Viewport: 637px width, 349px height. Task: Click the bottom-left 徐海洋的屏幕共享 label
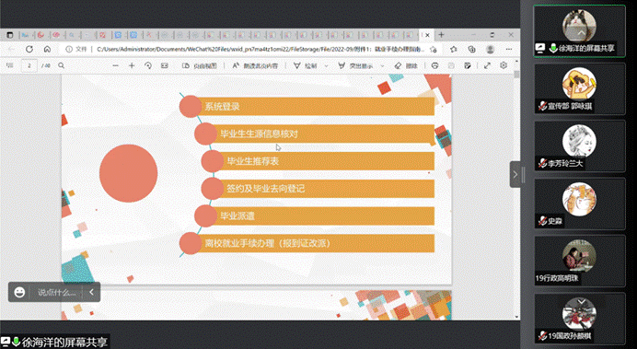(65, 342)
